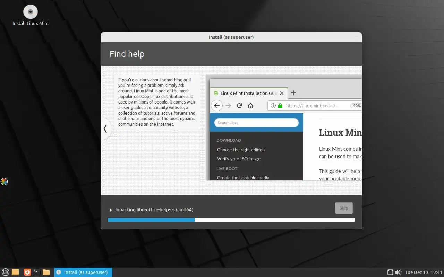Screen dimensions: 444x277
Task: Open the Install Linux Mint desktop icon
Action: click(x=31, y=15)
